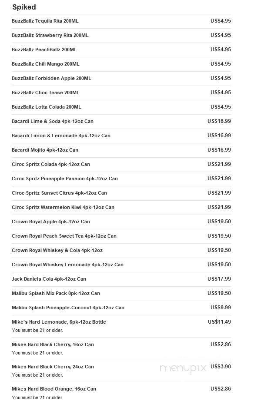Open Bacardi Mojito 4pk-12oz Can

[x=45, y=150]
